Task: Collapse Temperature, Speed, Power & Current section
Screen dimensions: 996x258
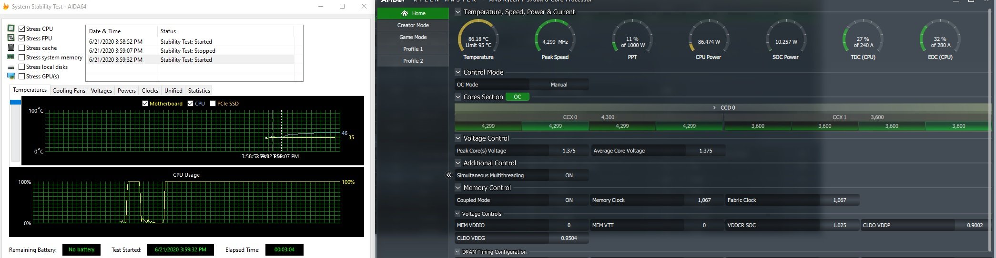Action: pyautogui.click(x=458, y=12)
